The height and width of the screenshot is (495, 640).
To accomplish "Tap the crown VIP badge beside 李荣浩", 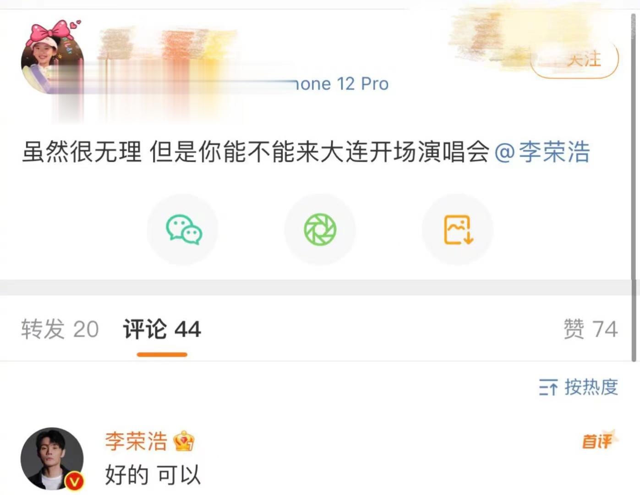I will click(x=184, y=441).
